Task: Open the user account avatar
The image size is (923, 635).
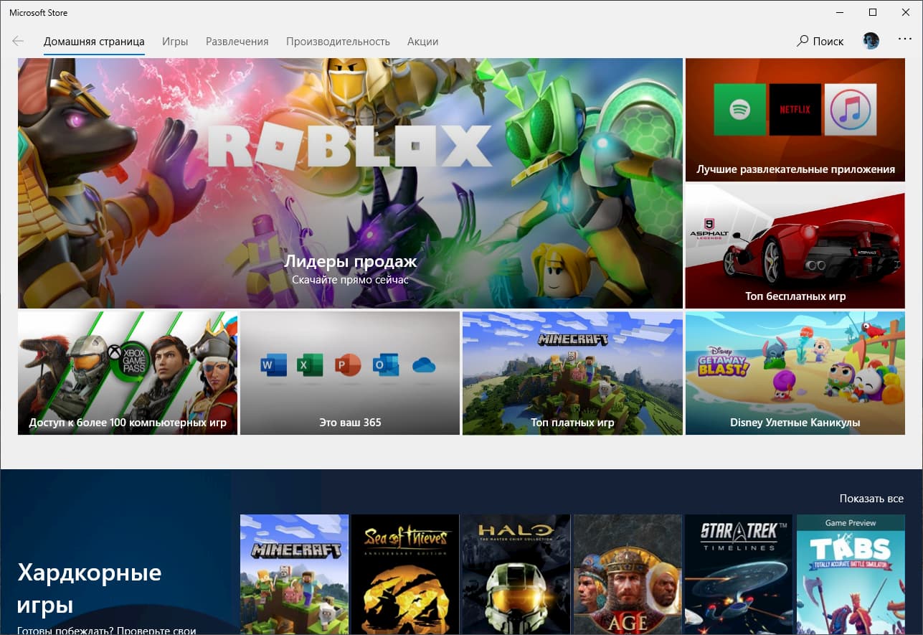Action: click(871, 41)
